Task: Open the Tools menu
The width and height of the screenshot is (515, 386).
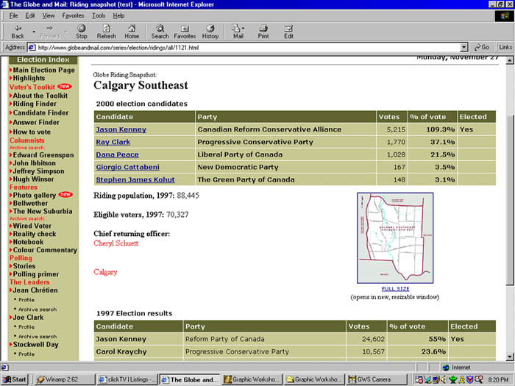Action: (x=99, y=15)
